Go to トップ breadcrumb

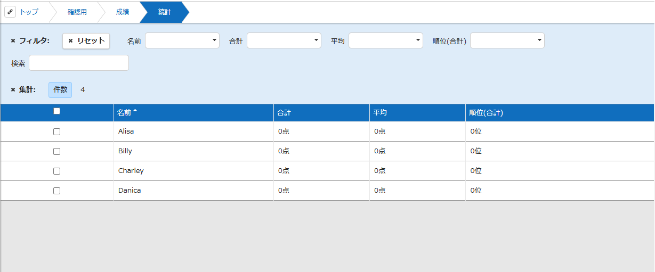coord(29,12)
